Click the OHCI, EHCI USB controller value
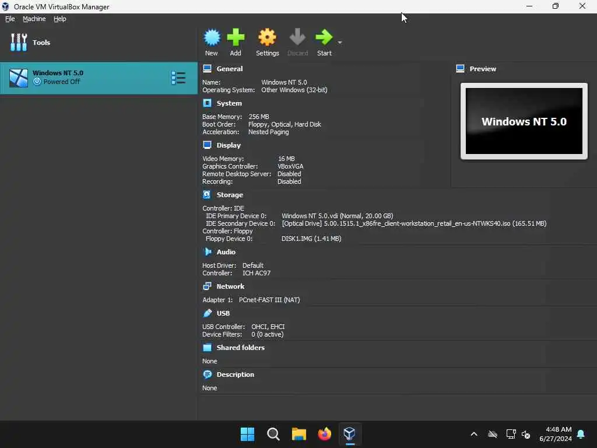597x448 pixels. click(x=268, y=327)
